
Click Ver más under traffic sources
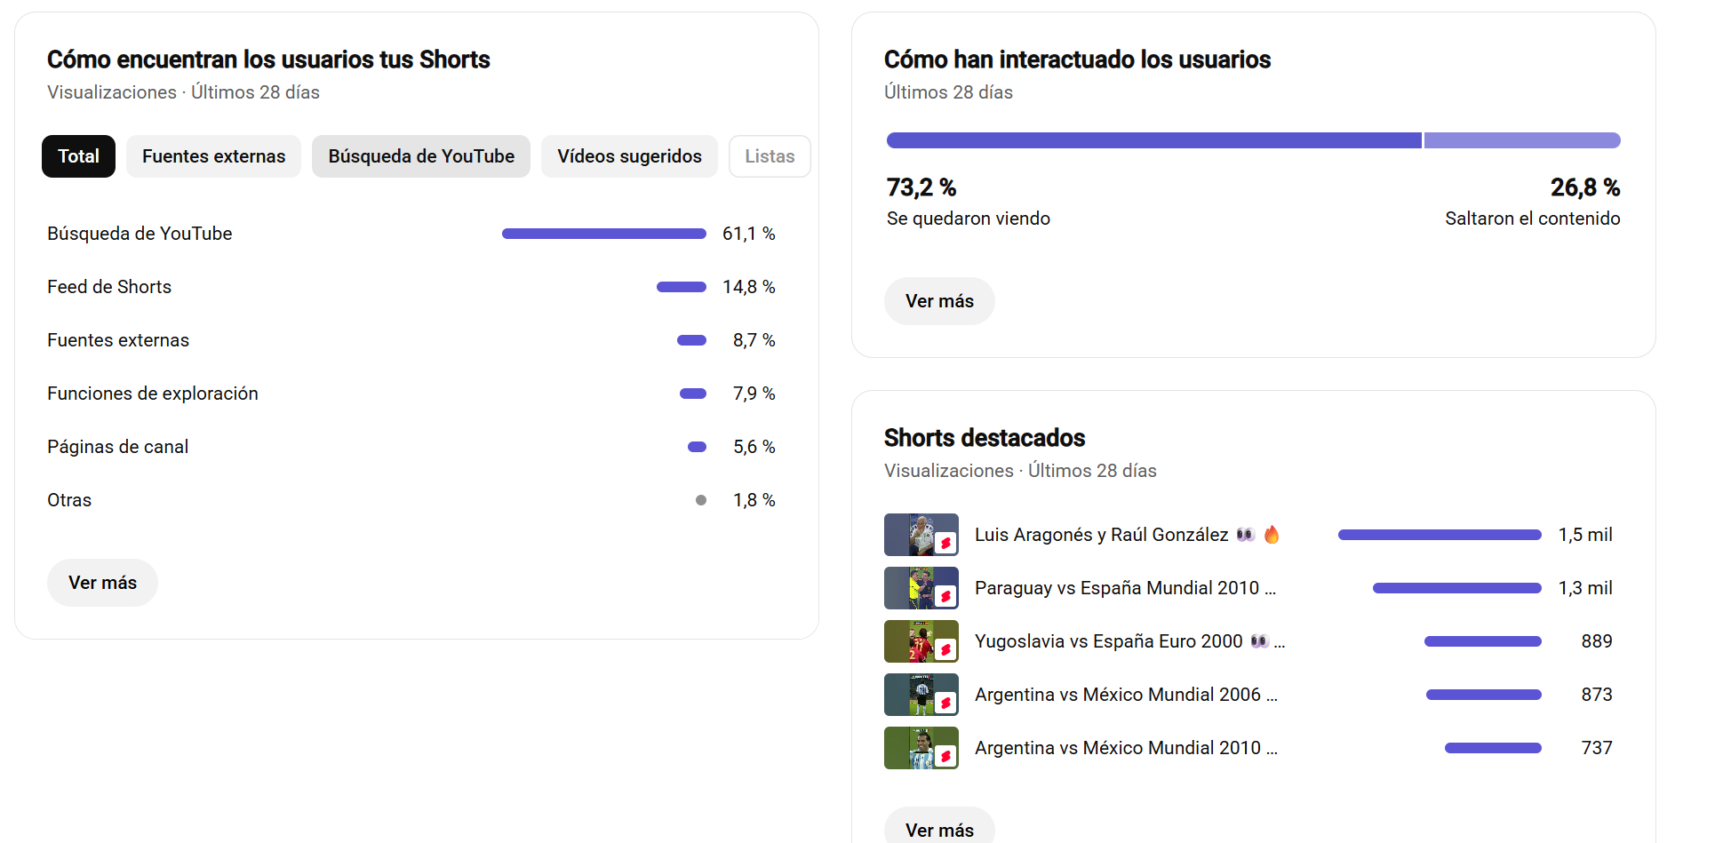point(102,583)
